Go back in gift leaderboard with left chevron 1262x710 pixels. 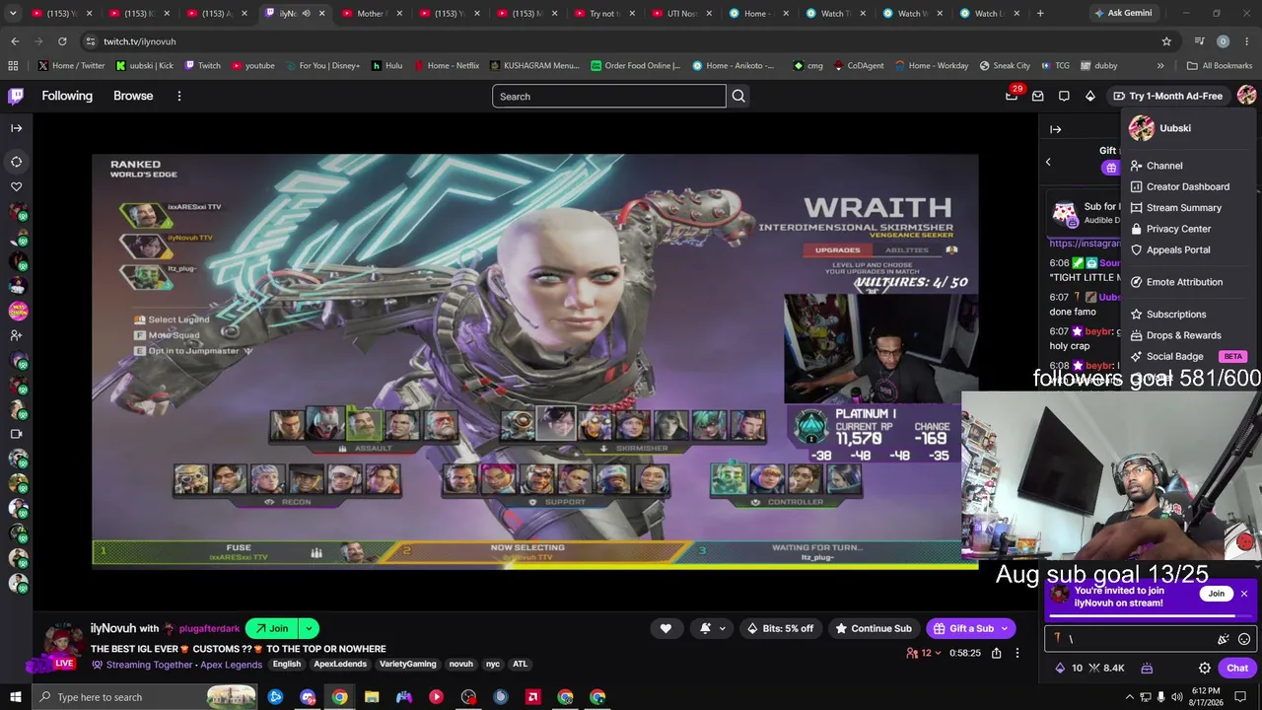coord(1048,162)
